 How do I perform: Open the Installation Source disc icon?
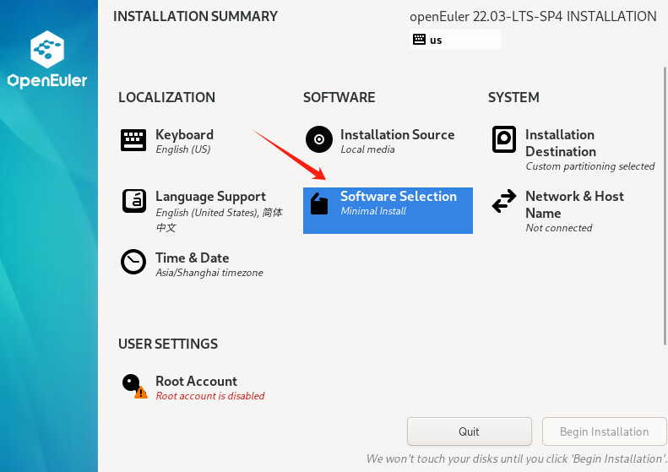click(x=319, y=139)
